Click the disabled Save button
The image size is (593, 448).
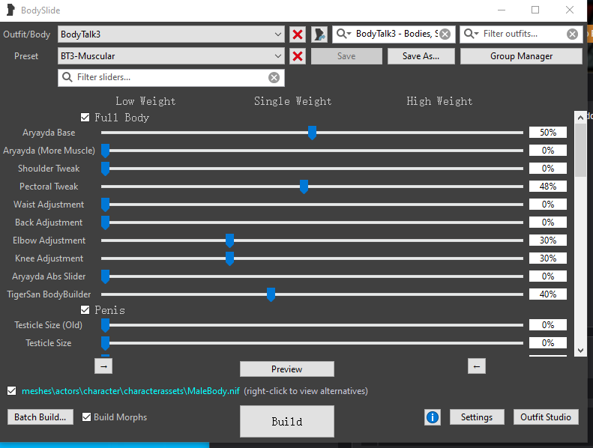tap(346, 56)
